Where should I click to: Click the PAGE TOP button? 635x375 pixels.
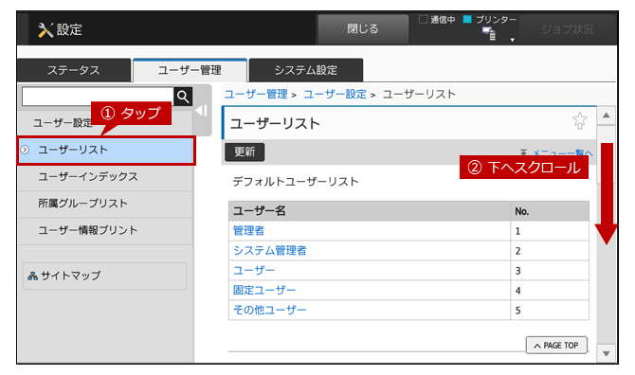coord(556,346)
